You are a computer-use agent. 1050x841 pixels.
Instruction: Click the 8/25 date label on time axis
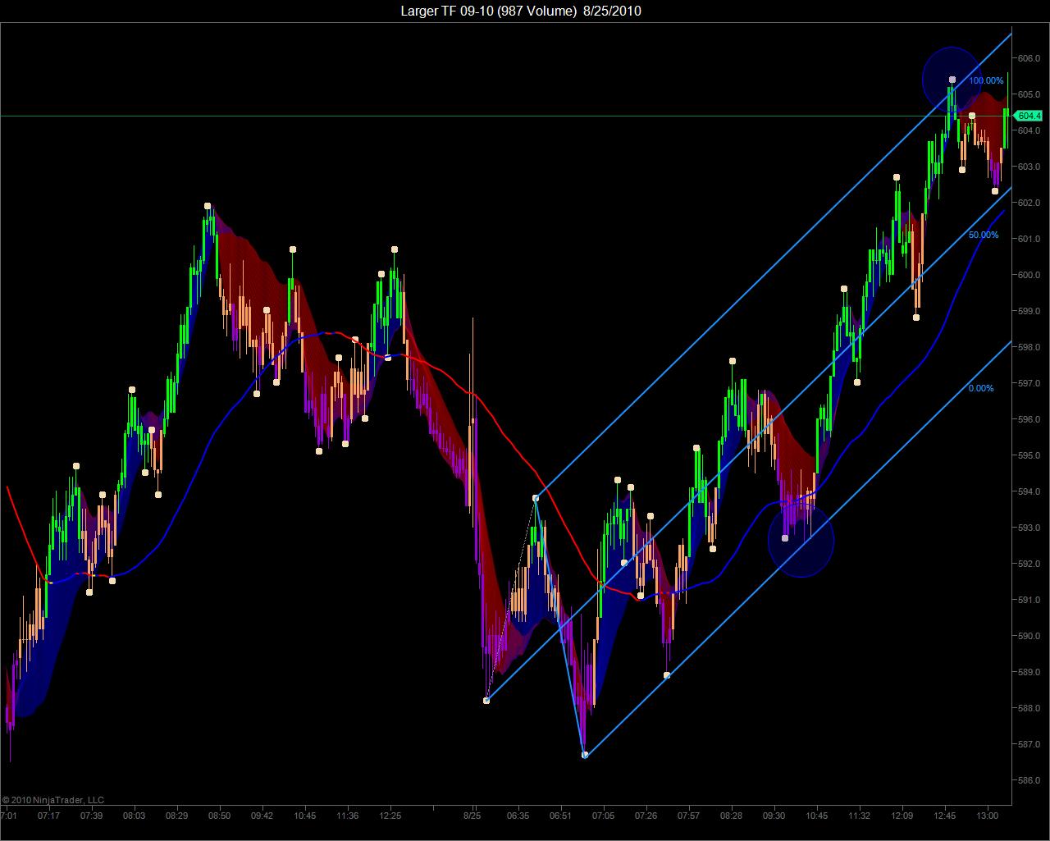(x=472, y=816)
